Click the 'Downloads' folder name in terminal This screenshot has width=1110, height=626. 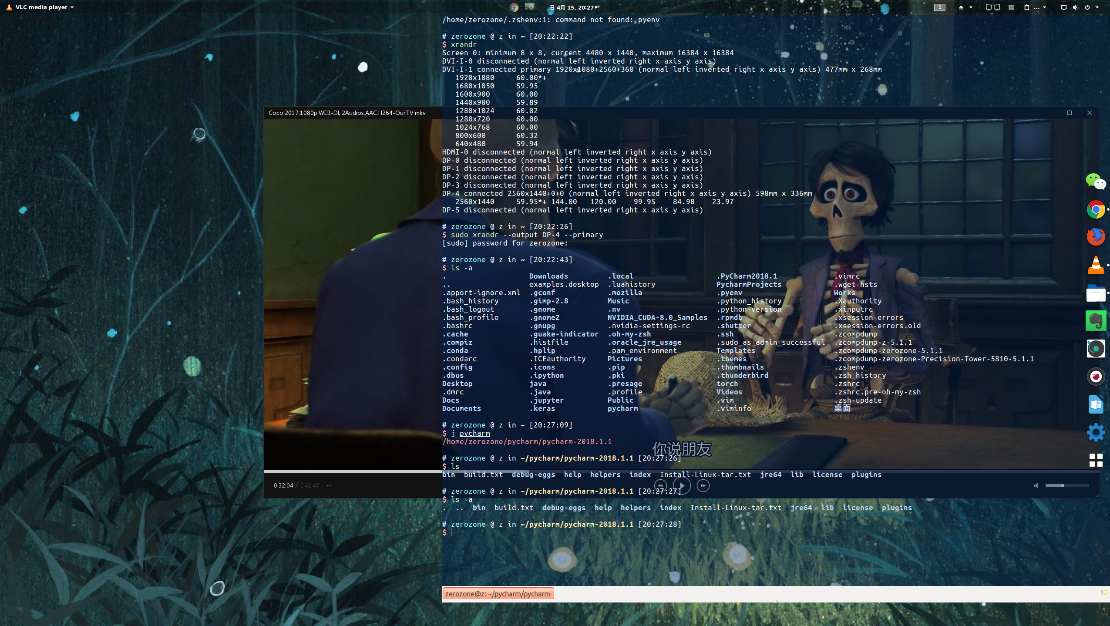pos(548,276)
